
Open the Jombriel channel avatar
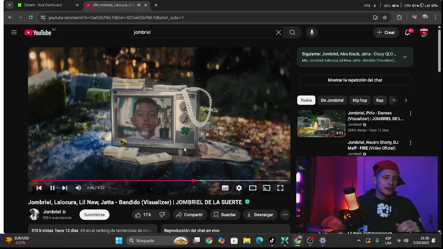point(34,214)
